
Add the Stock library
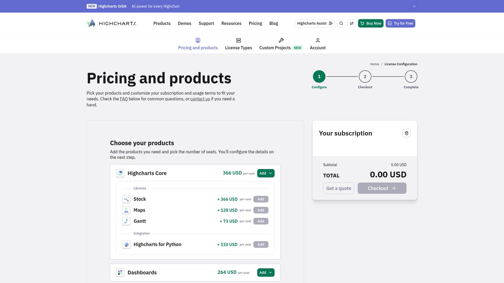point(261,199)
